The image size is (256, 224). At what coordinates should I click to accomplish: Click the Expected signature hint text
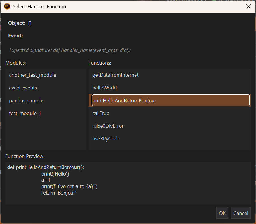(70, 50)
